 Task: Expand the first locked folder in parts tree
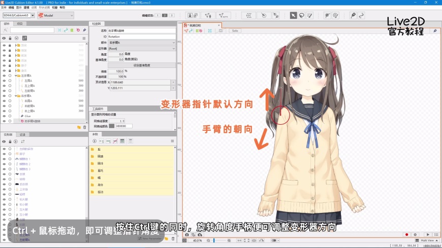(16, 45)
